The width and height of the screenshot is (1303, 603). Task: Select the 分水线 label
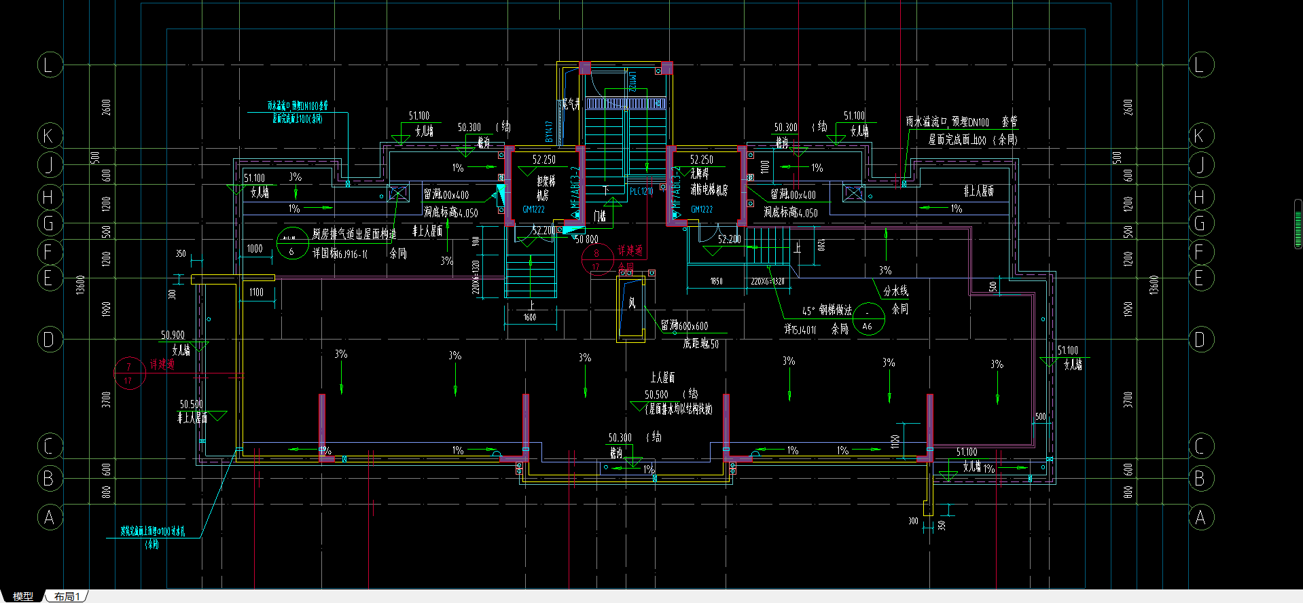click(895, 291)
